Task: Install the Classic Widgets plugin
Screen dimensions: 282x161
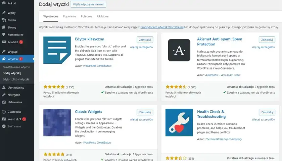Action: point(145,112)
